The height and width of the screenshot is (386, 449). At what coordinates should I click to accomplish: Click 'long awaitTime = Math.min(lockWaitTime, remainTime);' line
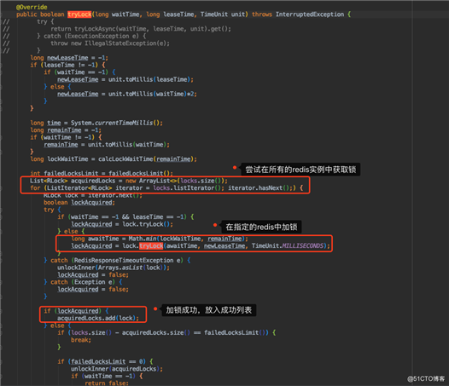pos(160,239)
